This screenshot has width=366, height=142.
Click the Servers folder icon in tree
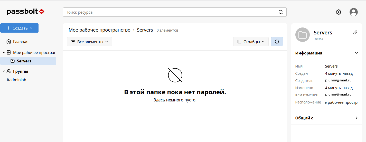pyautogui.click(x=12, y=61)
